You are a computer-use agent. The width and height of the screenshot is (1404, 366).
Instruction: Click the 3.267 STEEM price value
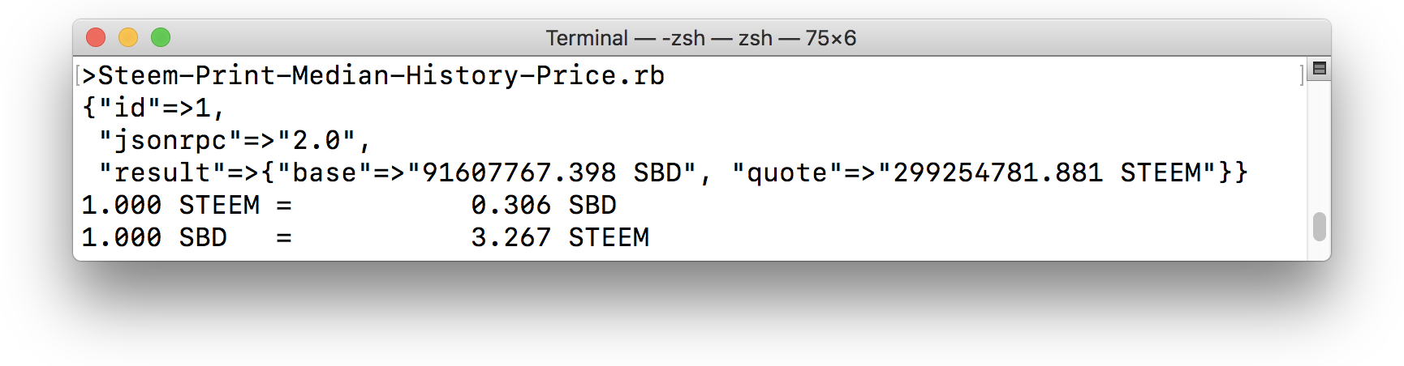tap(560, 237)
